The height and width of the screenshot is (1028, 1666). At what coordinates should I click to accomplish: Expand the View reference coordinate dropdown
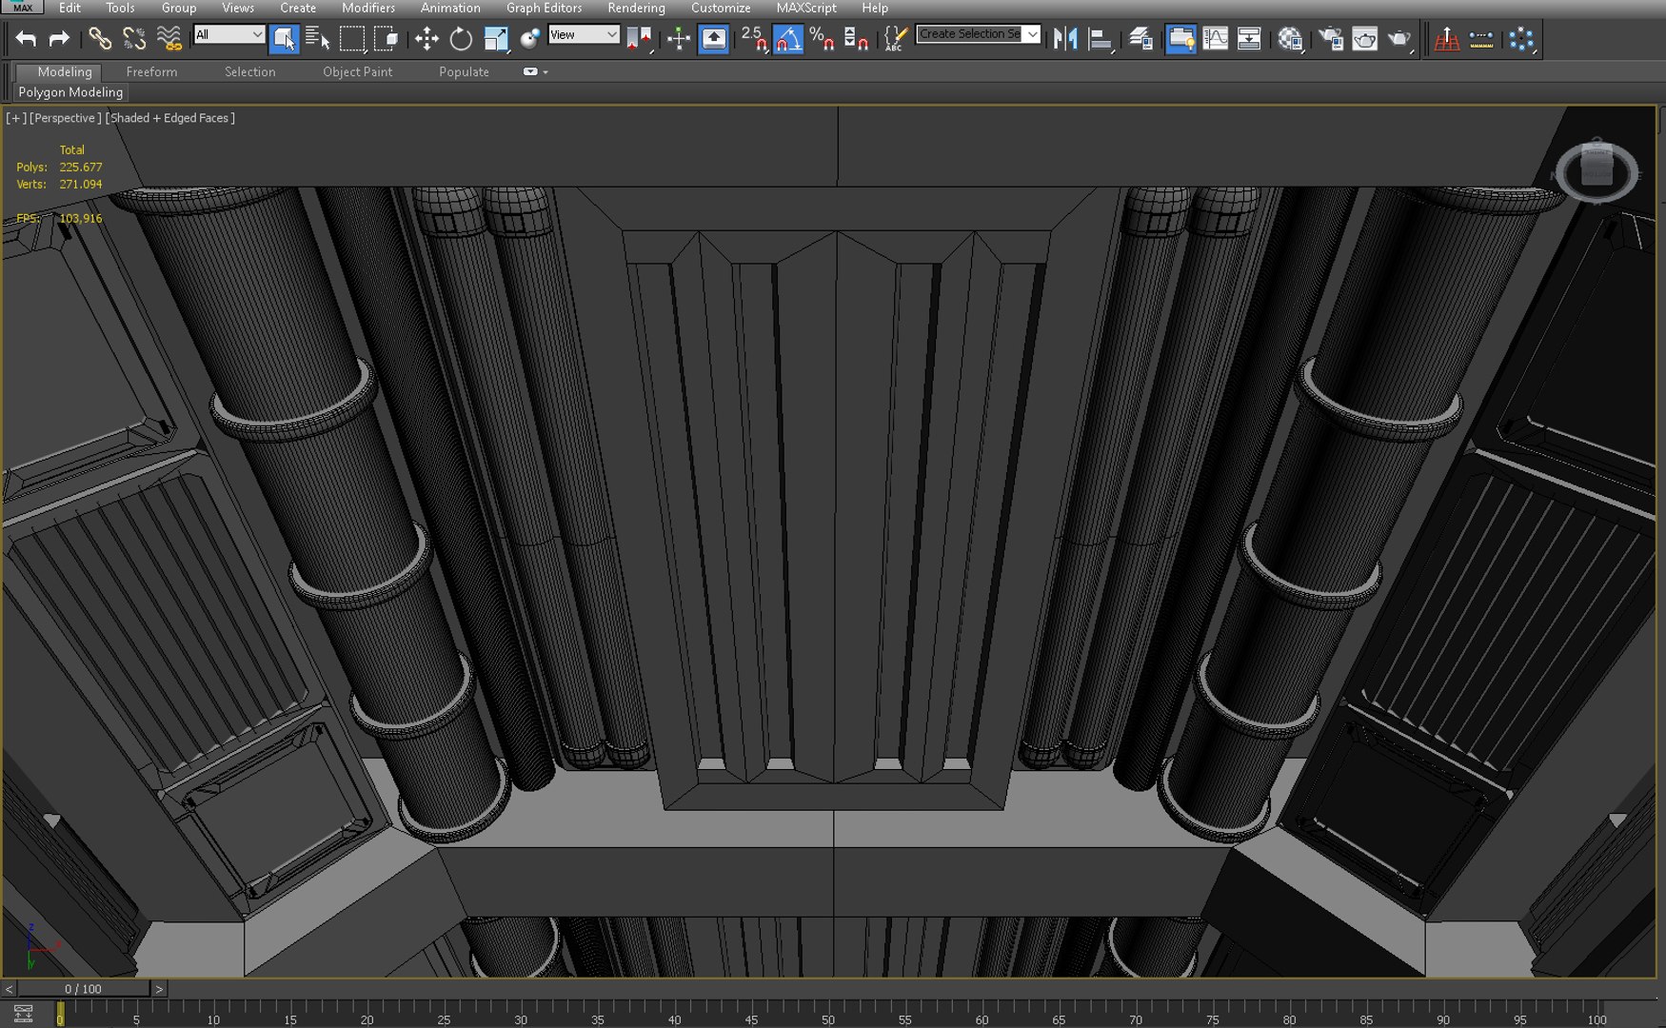point(584,34)
